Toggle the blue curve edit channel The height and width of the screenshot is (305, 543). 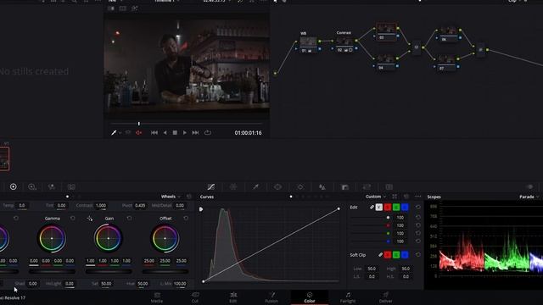click(x=405, y=207)
